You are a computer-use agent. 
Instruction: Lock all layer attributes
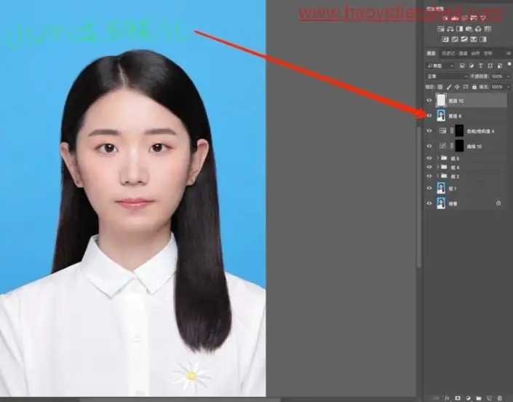[x=474, y=87]
